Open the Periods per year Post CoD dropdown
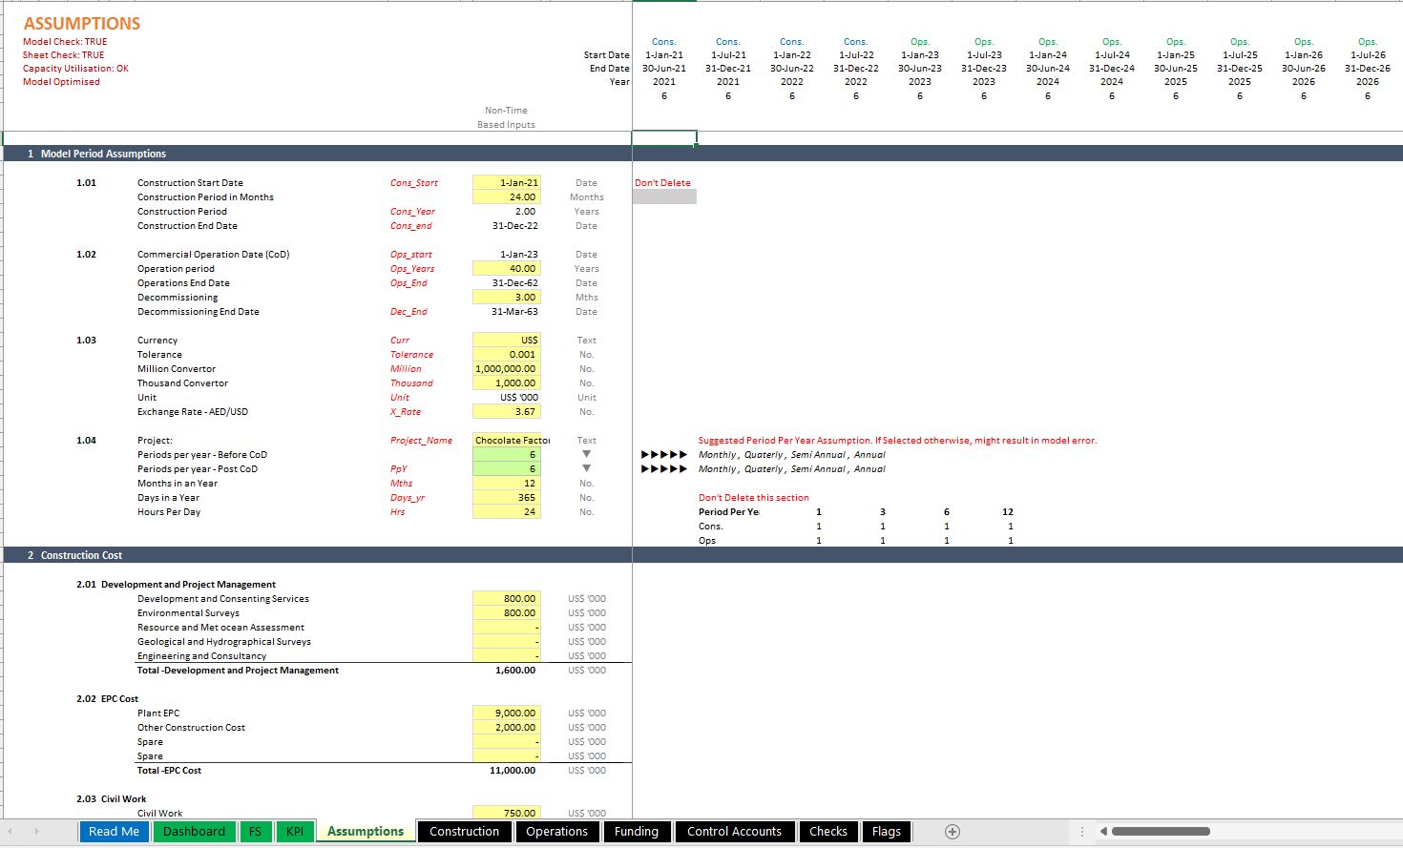Viewport: 1403px width, 848px height. 585,468
